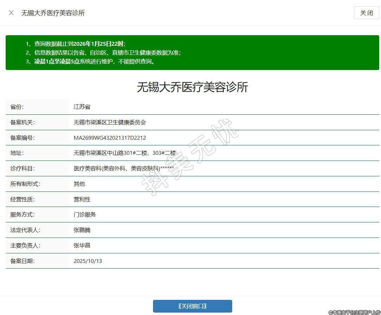Click the small clinic title in the header bar
This screenshot has height=315, width=381.
pyautogui.click(x=53, y=13)
